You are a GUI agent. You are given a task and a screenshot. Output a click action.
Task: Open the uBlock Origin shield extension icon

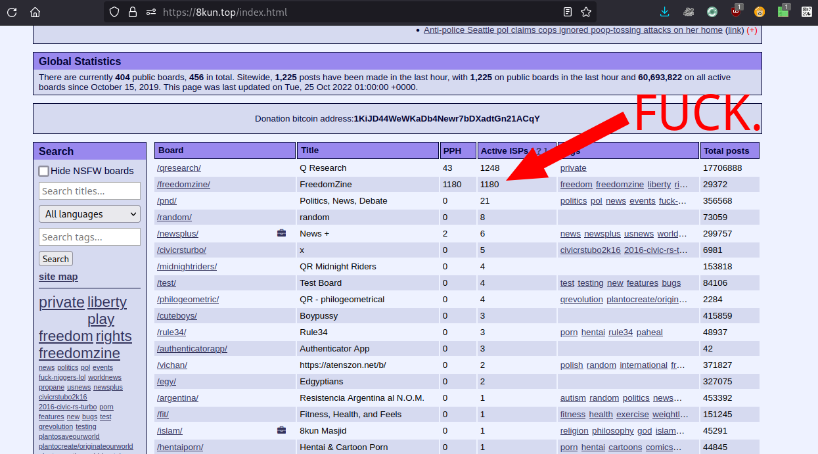pos(736,11)
